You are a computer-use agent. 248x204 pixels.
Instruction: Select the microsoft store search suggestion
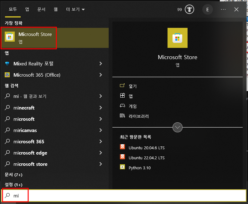pyautogui.click(x=30, y=164)
